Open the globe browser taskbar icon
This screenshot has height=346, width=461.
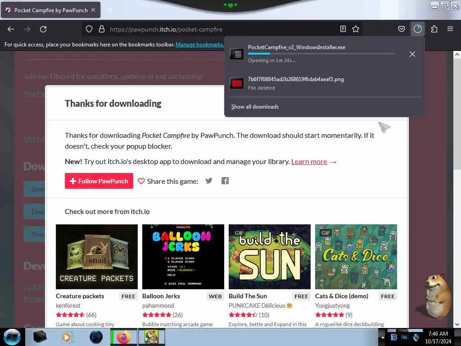(96, 337)
